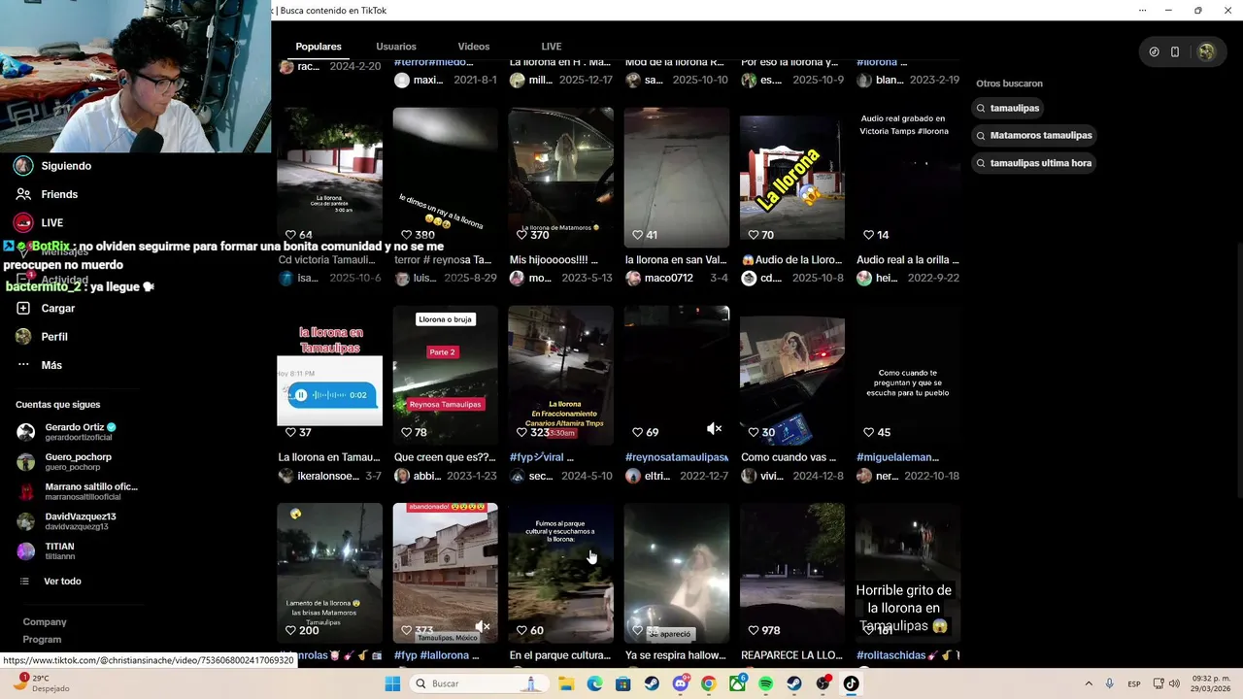1243x699 pixels.
Task: Open Discord from the taskbar
Action: (680, 683)
